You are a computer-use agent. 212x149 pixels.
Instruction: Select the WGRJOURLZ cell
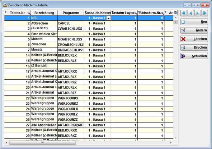[71, 114]
